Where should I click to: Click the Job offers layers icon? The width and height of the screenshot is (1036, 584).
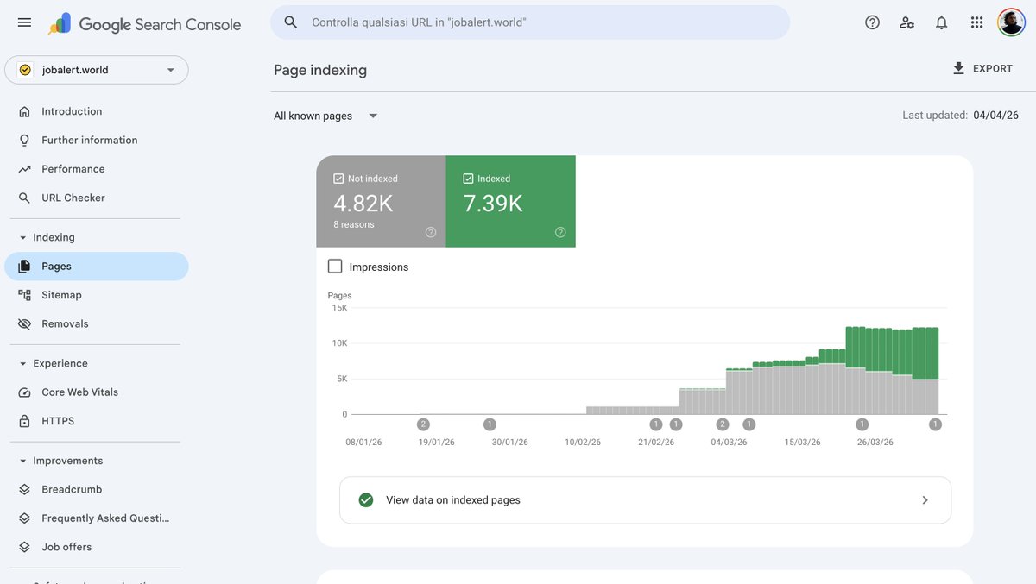pyautogui.click(x=24, y=547)
